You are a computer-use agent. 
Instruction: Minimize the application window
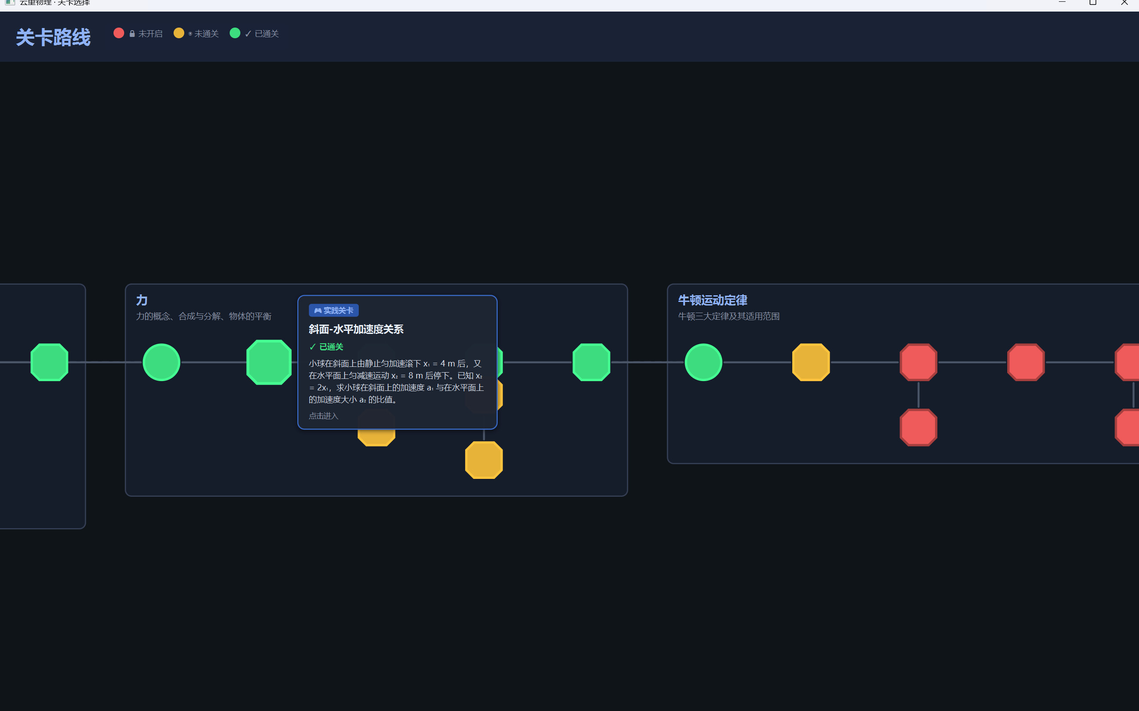click(1062, 3)
